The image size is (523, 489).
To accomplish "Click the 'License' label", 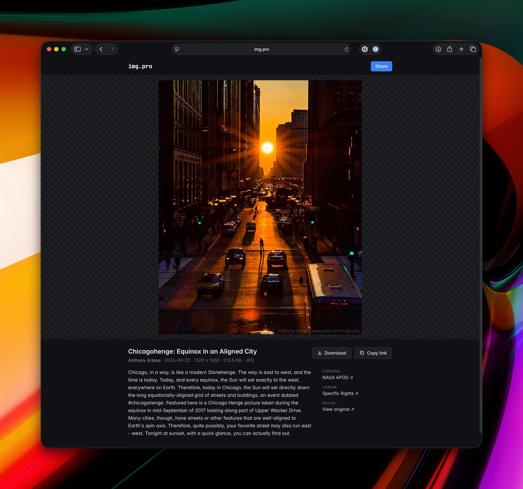I will point(329,387).
